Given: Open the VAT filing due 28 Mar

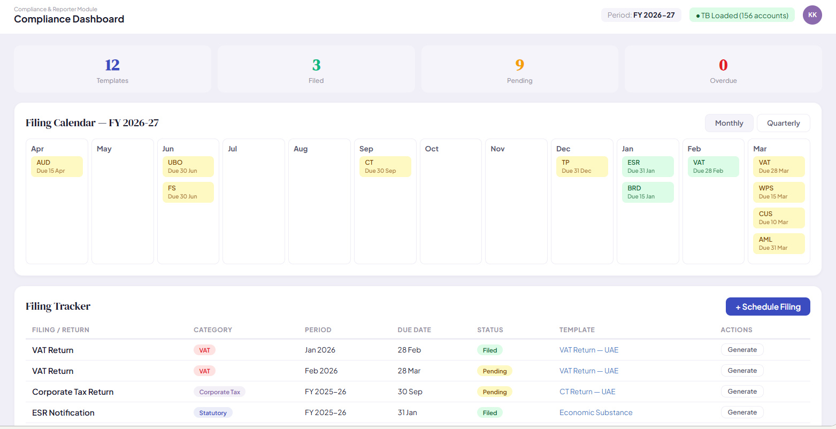Looking at the screenshot, I should click(779, 166).
